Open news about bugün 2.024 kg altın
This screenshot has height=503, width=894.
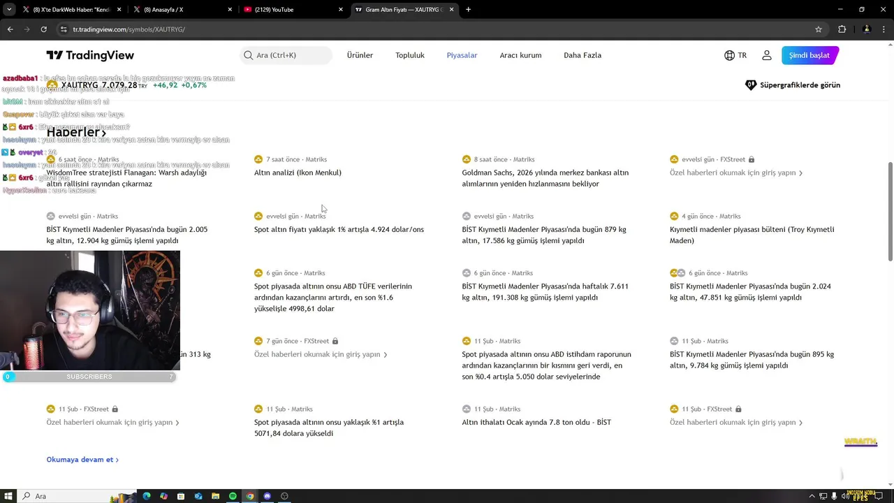[750, 291]
